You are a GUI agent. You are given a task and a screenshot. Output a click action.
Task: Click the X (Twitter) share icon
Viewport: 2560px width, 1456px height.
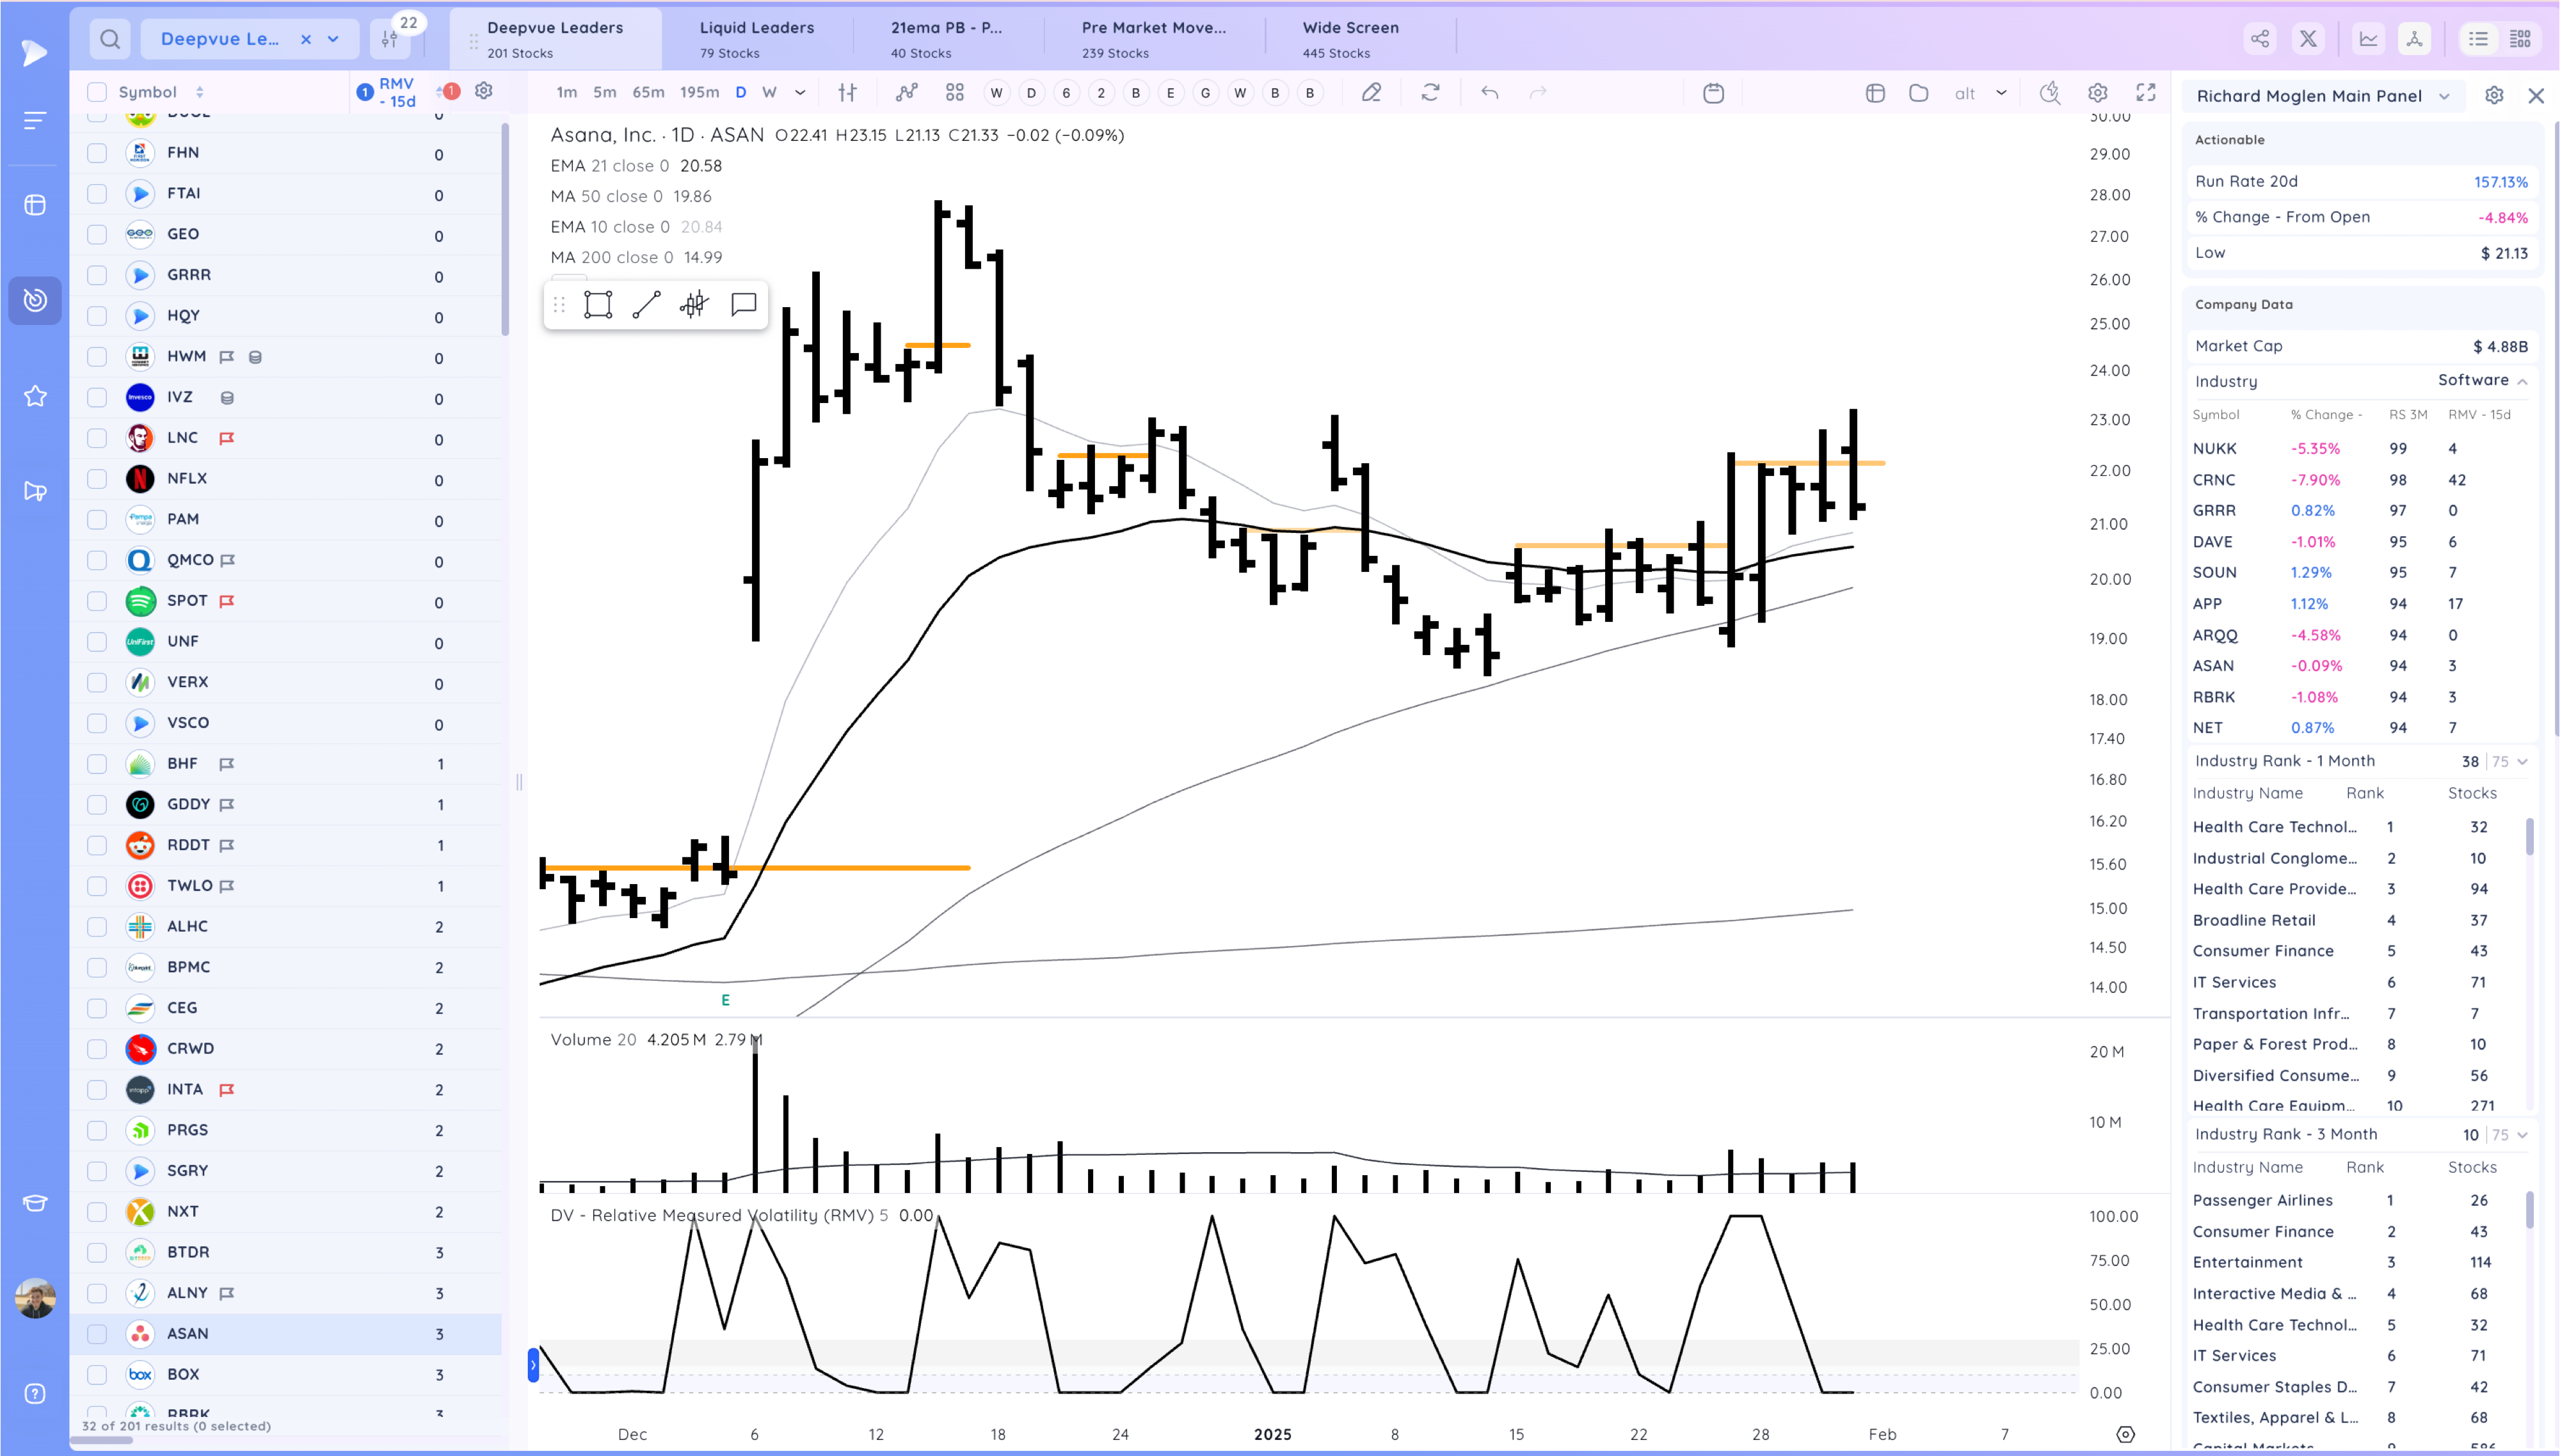coord(2308,39)
